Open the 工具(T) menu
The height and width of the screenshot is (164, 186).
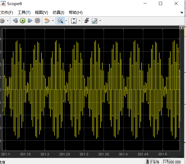click(24, 13)
